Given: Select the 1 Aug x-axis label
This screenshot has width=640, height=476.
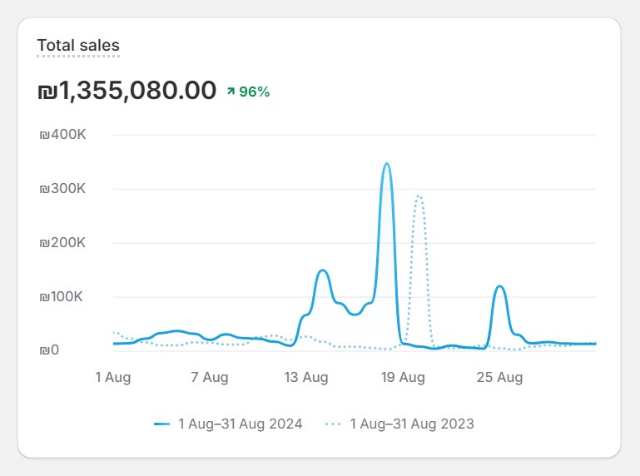Looking at the screenshot, I should 112,377.
